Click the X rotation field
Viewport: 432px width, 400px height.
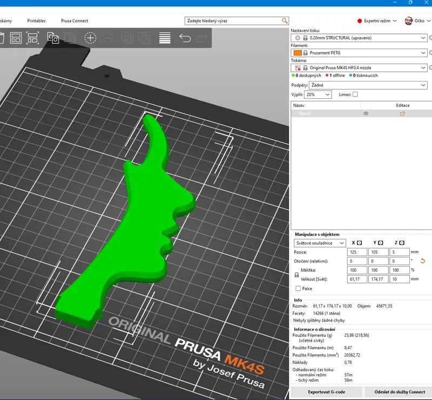(357, 261)
